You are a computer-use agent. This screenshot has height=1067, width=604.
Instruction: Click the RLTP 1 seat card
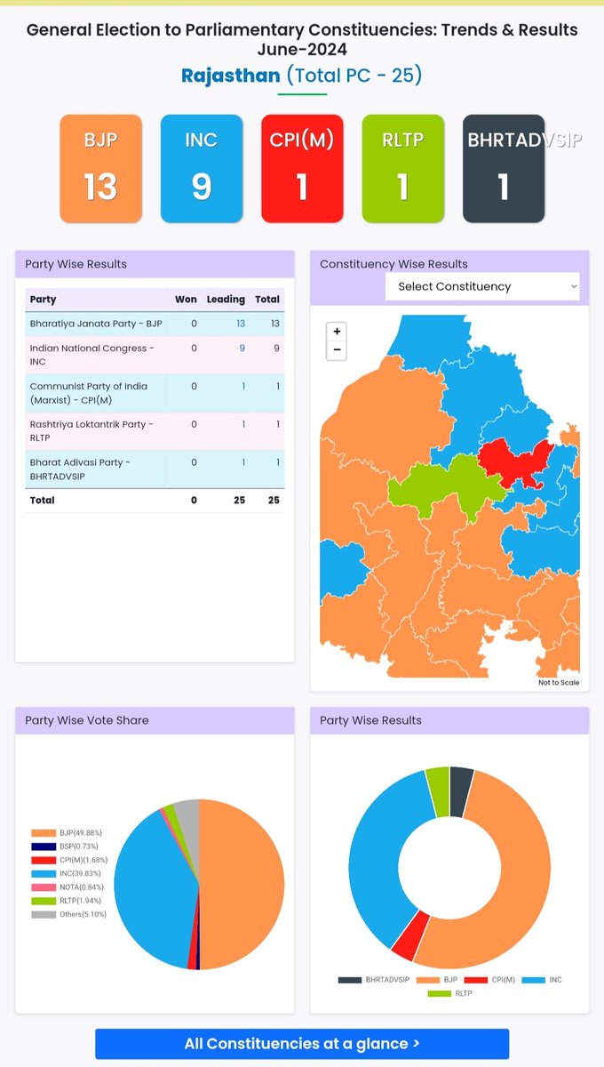pyautogui.click(x=402, y=168)
